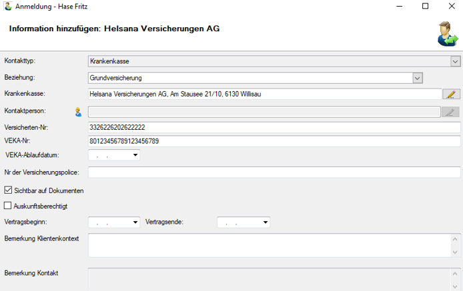Open the Kontakttyp dropdown arrow
The height and width of the screenshot is (291, 463).
[x=456, y=62]
